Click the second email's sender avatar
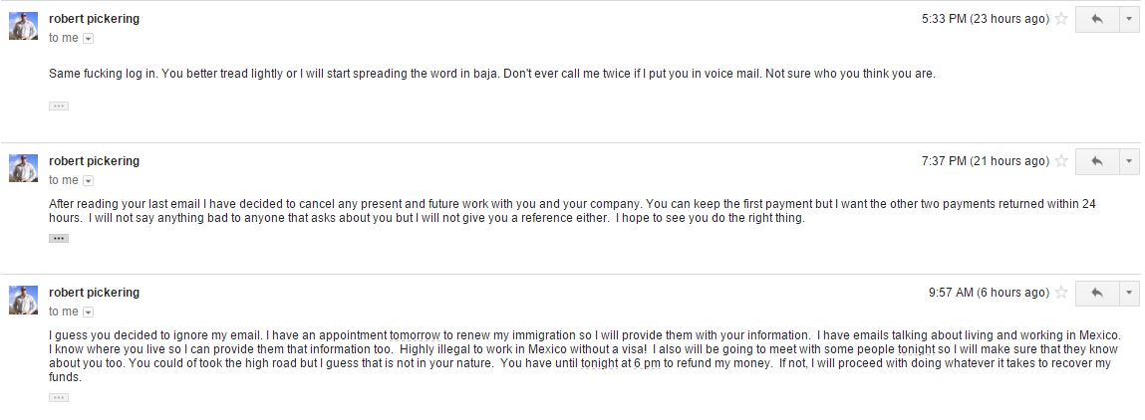The image size is (1145, 420). pos(23,168)
